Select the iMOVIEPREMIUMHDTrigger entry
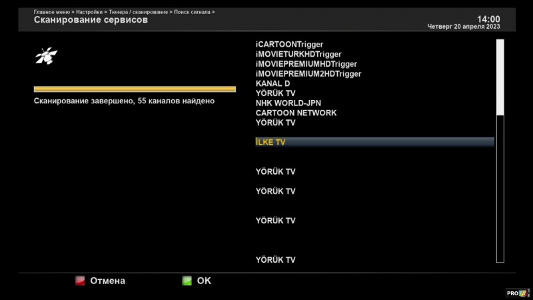Viewport: 533px width, 300px height. coord(306,64)
